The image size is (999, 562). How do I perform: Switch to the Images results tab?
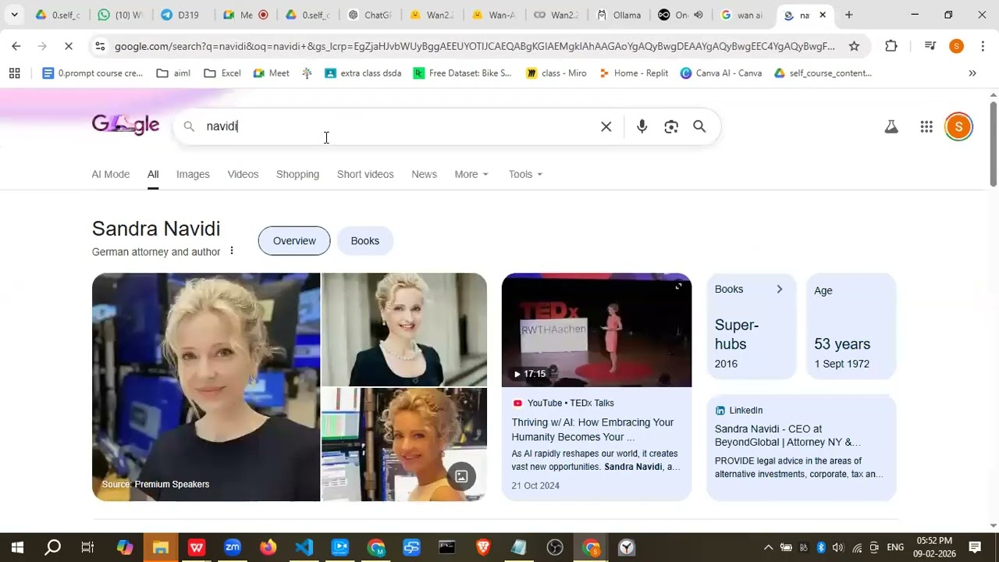coord(193,174)
